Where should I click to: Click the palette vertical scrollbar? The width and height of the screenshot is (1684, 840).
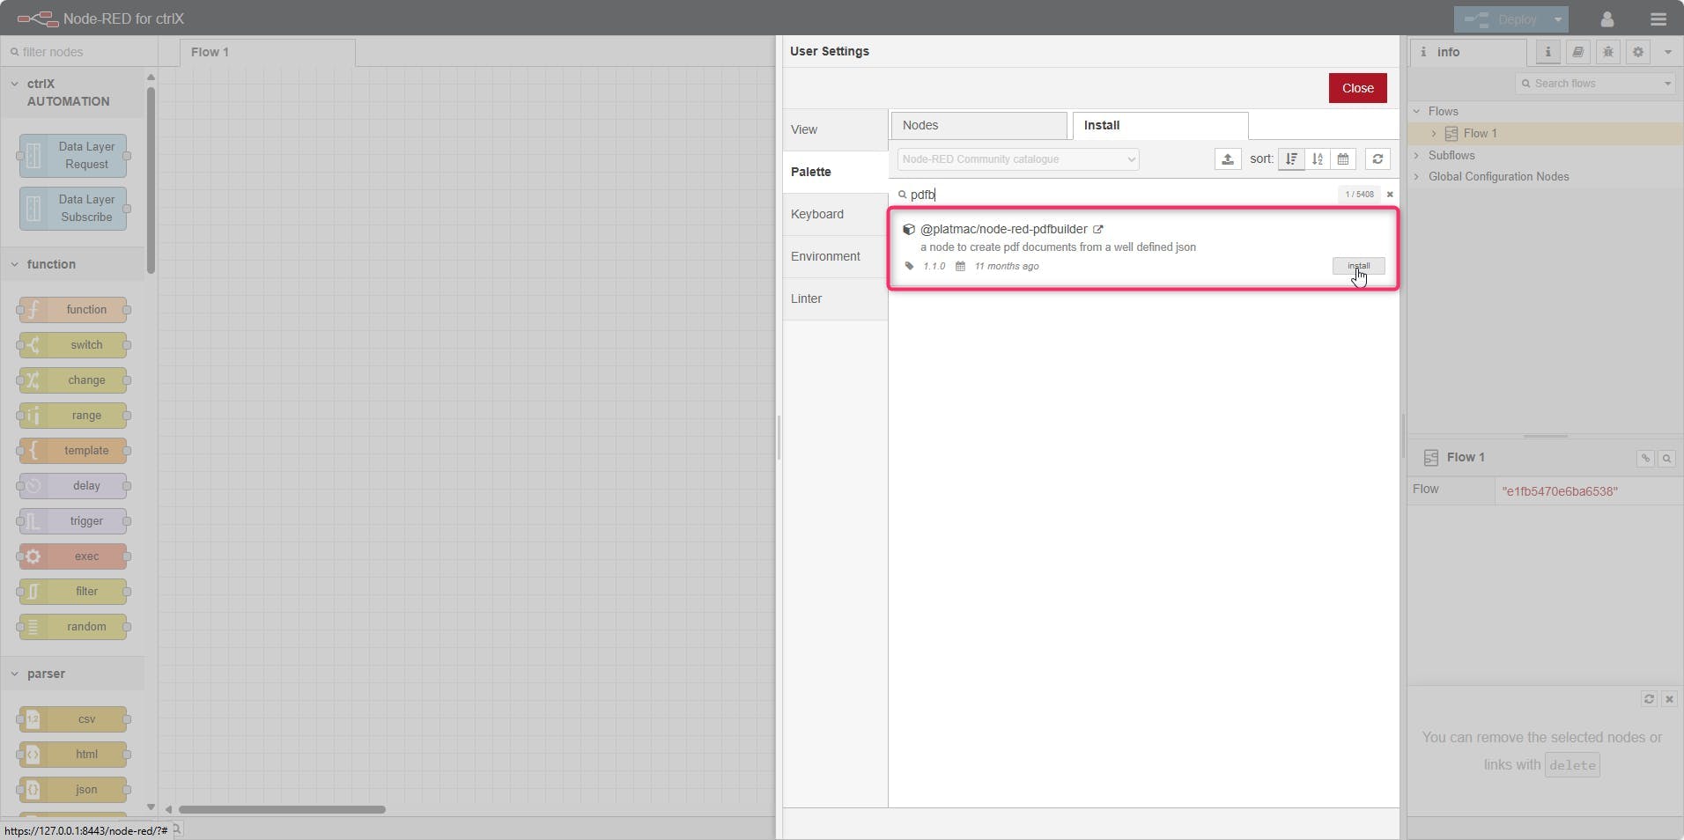(x=151, y=181)
